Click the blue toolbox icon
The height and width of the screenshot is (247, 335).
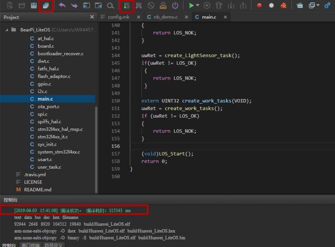[300, 5]
